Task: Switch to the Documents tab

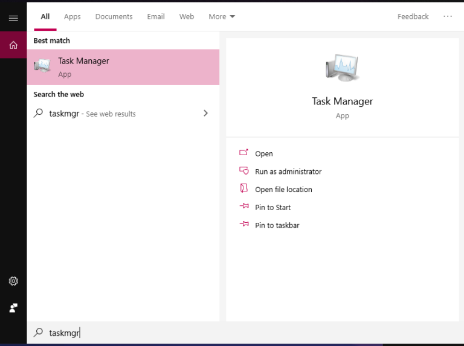Action: (114, 17)
